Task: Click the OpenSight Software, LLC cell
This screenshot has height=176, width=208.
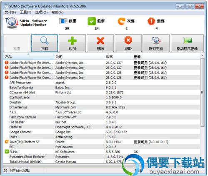Action: pos(73,127)
